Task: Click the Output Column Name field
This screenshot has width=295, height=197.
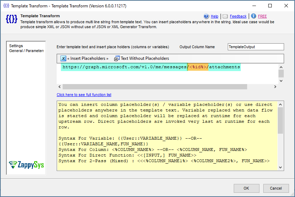Action: point(255,47)
